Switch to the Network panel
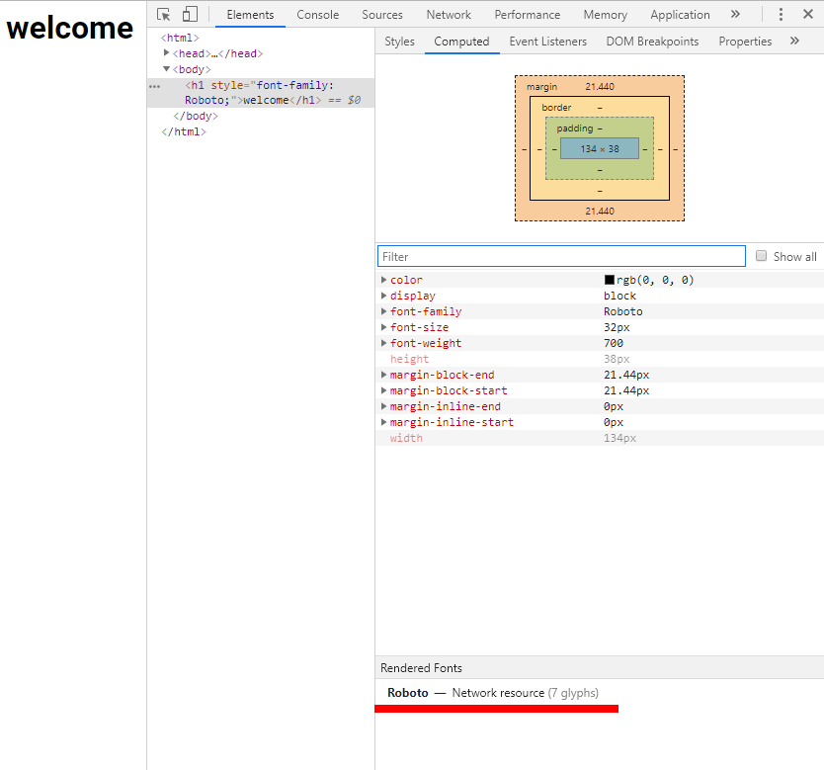Viewport: 824px width, 770px height. [449, 15]
